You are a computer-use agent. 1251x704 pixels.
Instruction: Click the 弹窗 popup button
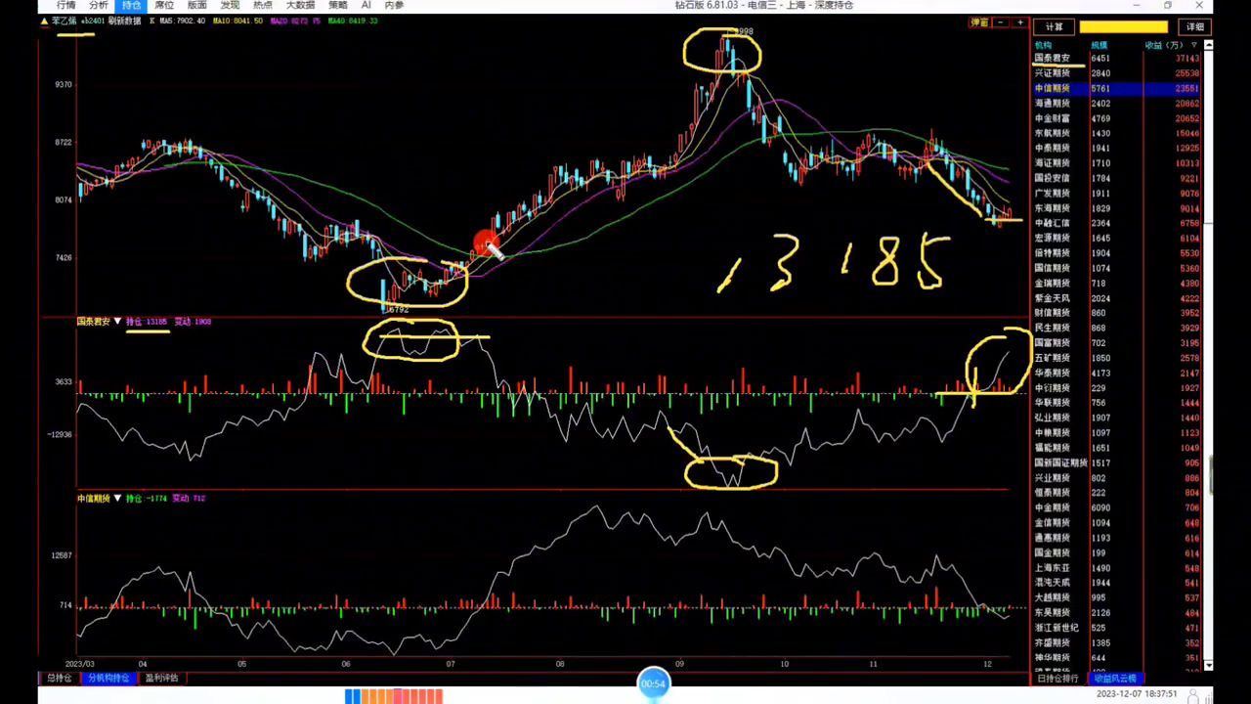[979, 22]
